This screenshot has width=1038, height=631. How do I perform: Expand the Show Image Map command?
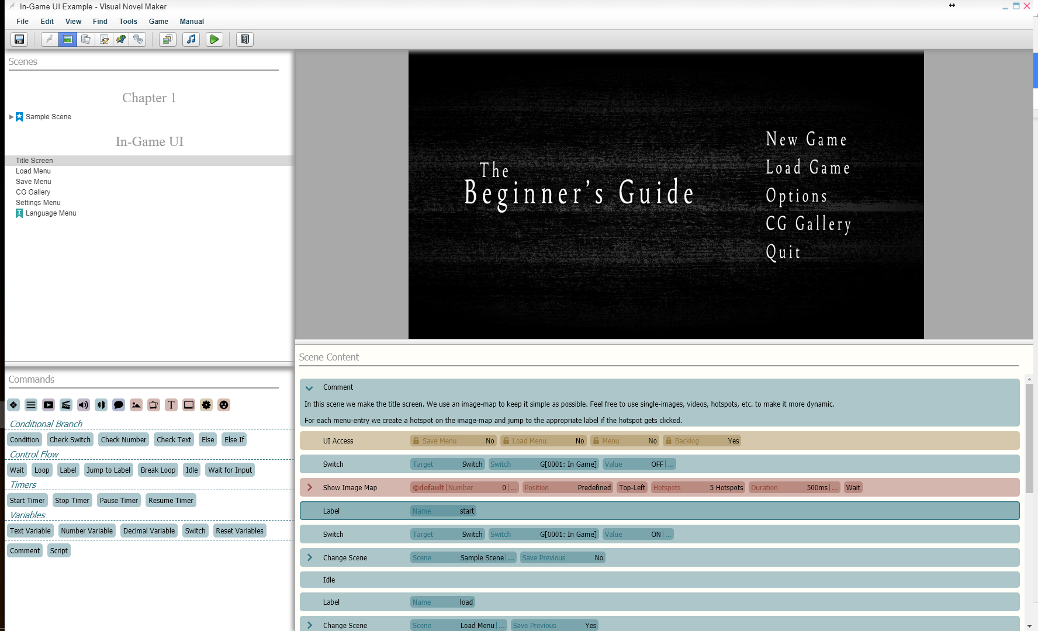310,487
